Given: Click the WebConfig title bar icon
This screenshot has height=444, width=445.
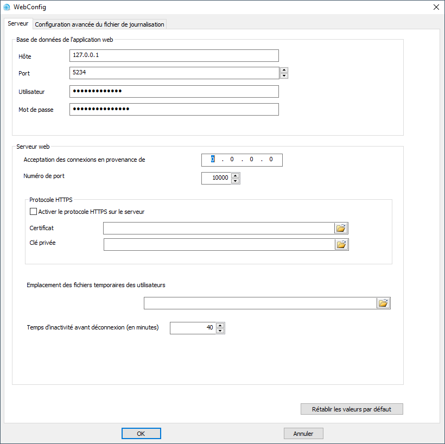Looking at the screenshot, I should (x=7, y=7).
